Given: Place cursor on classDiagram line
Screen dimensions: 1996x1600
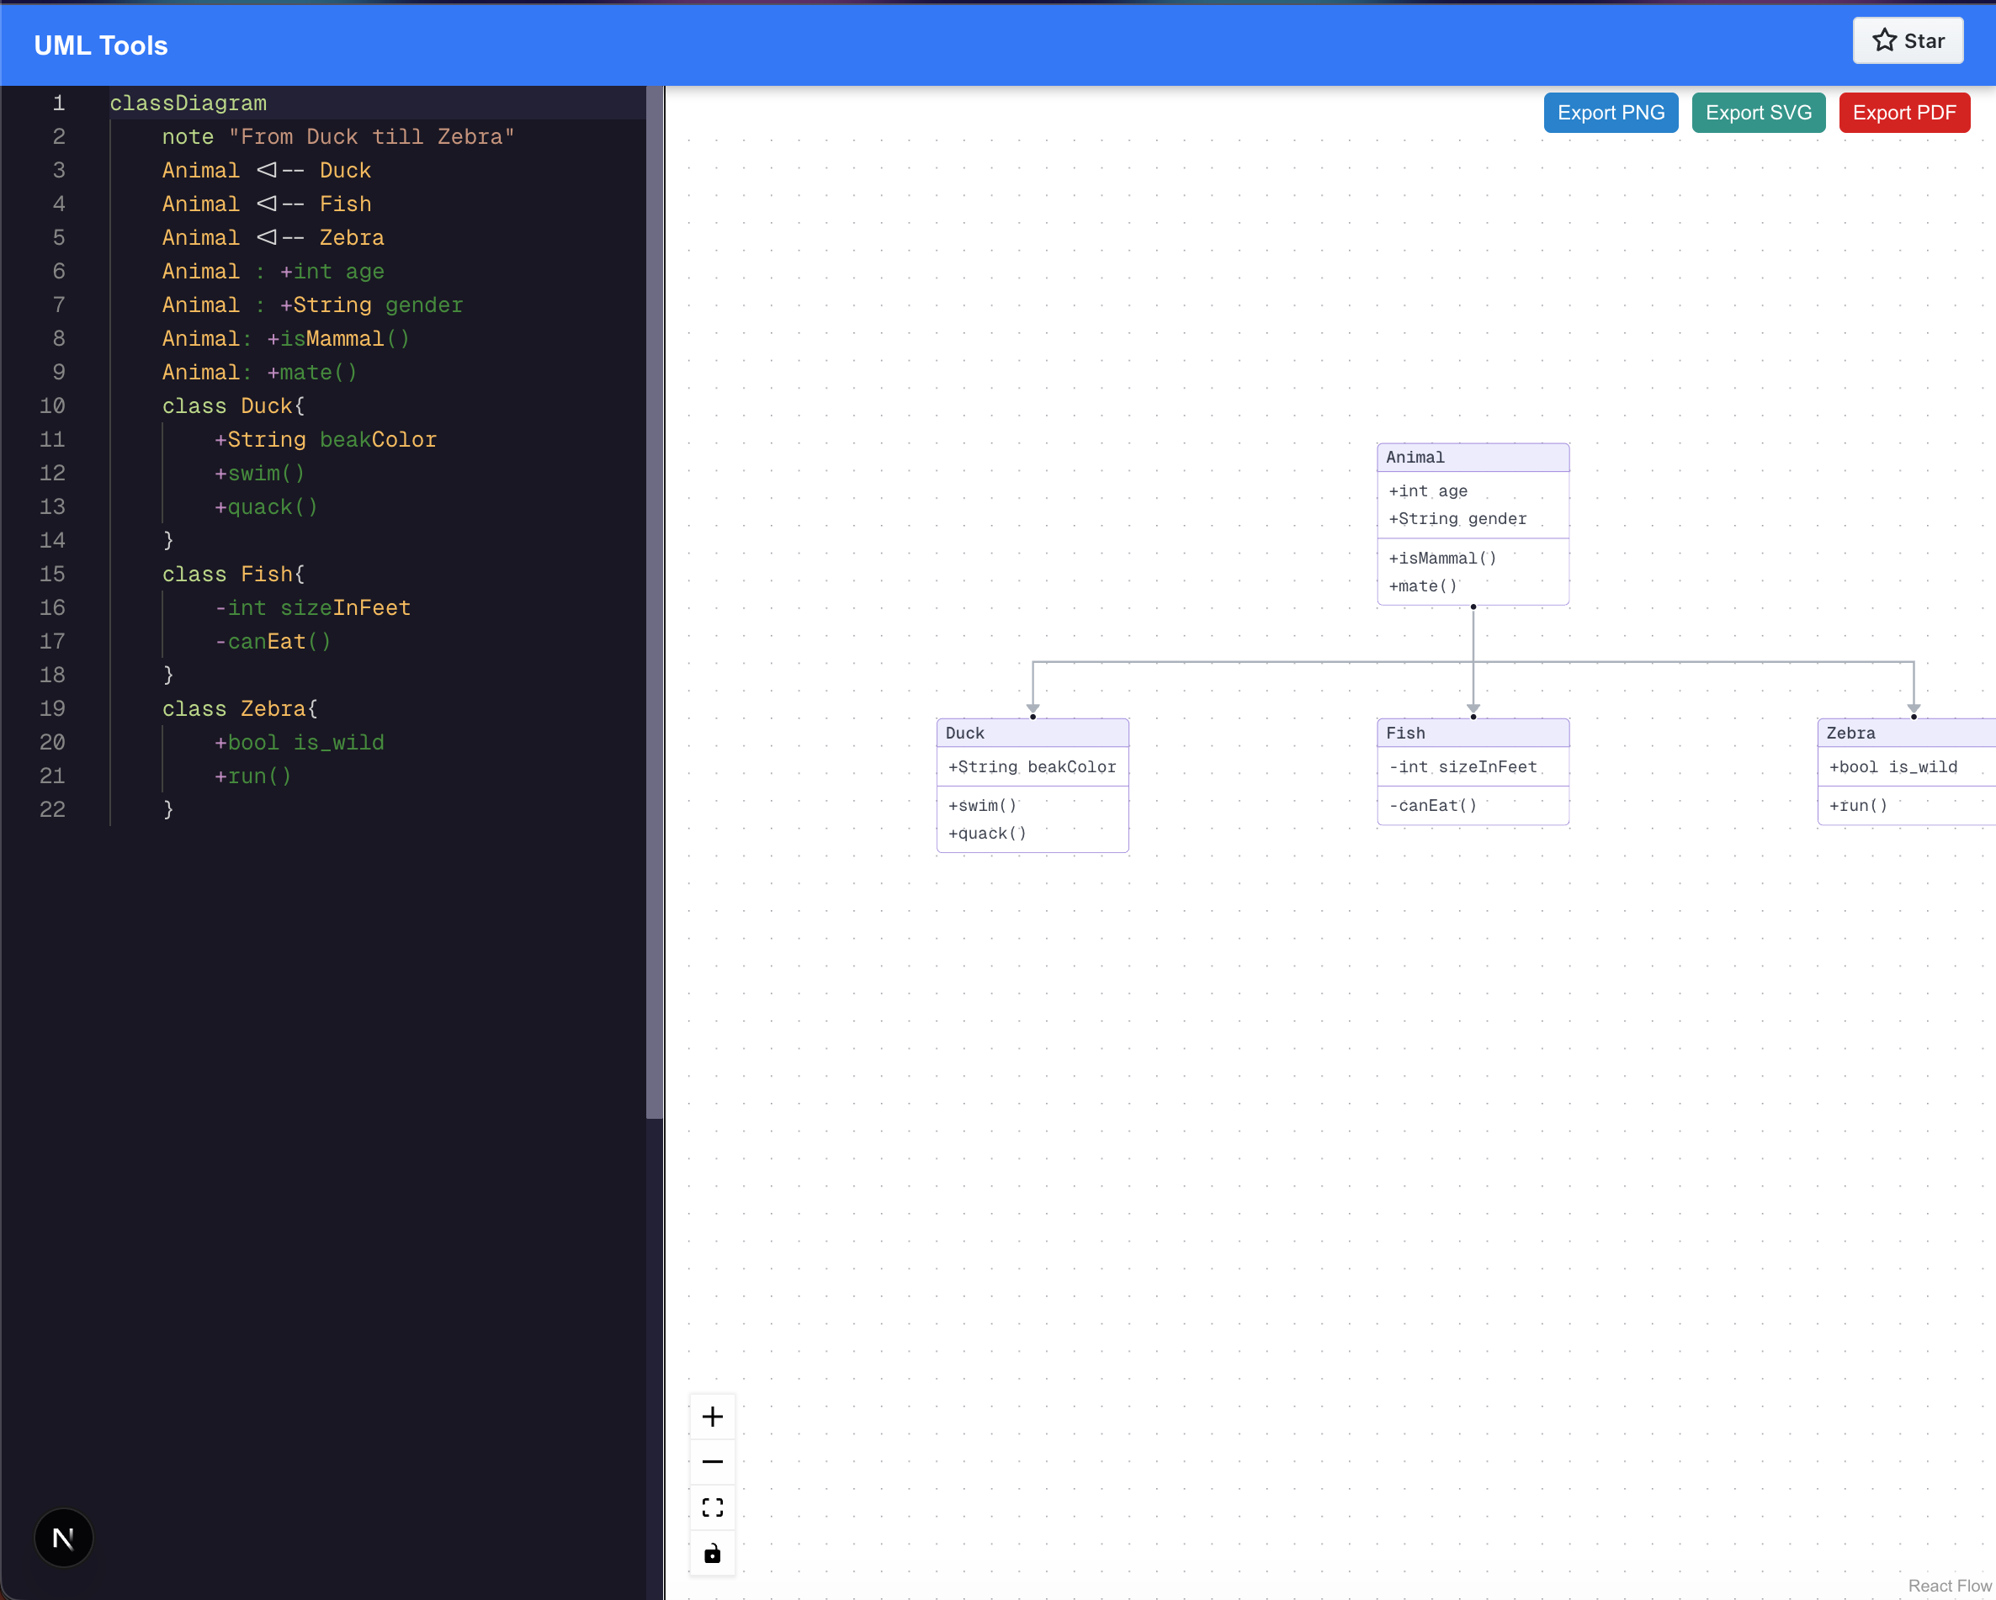Looking at the screenshot, I should click(x=188, y=103).
